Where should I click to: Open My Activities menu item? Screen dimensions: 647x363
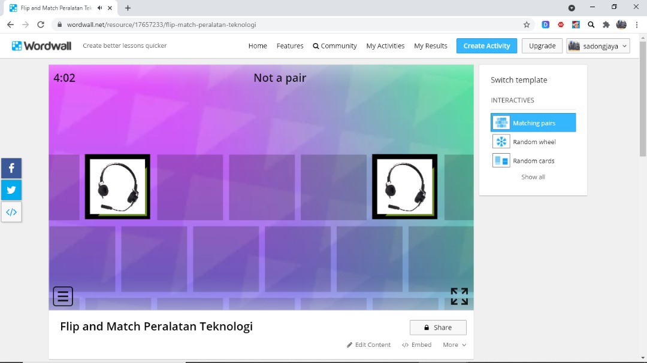pyautogui.click(x=385, y=46)
